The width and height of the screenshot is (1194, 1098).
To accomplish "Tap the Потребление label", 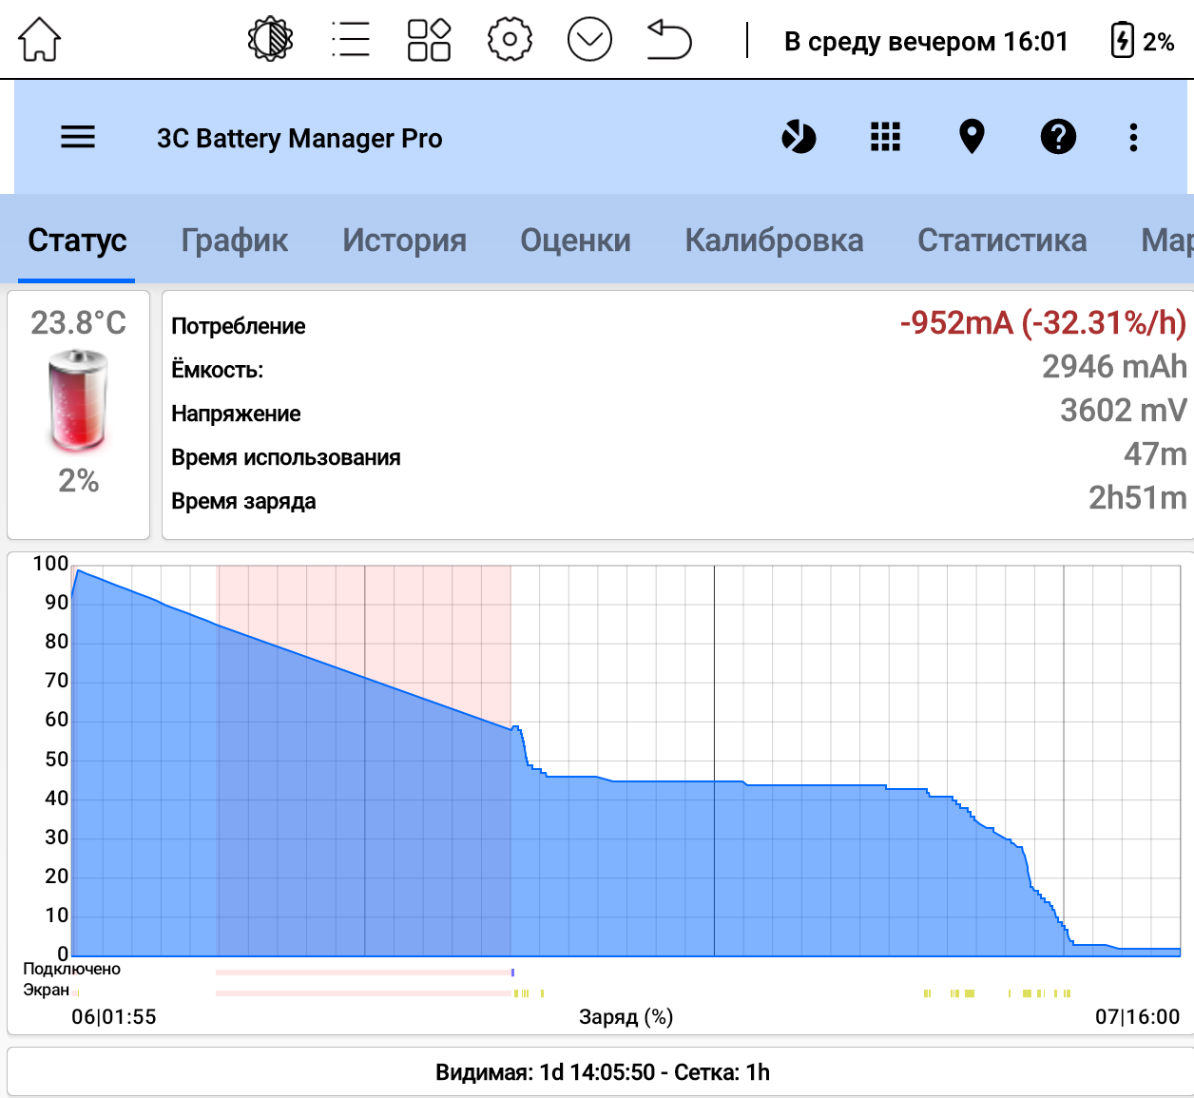I will pos(239,326).
